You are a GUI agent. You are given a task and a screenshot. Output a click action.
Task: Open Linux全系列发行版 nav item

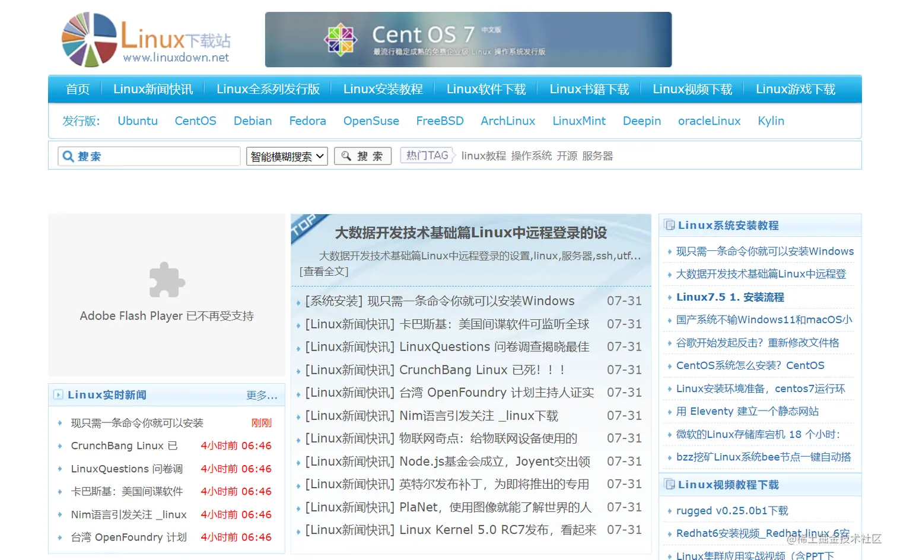pos(268,89)
